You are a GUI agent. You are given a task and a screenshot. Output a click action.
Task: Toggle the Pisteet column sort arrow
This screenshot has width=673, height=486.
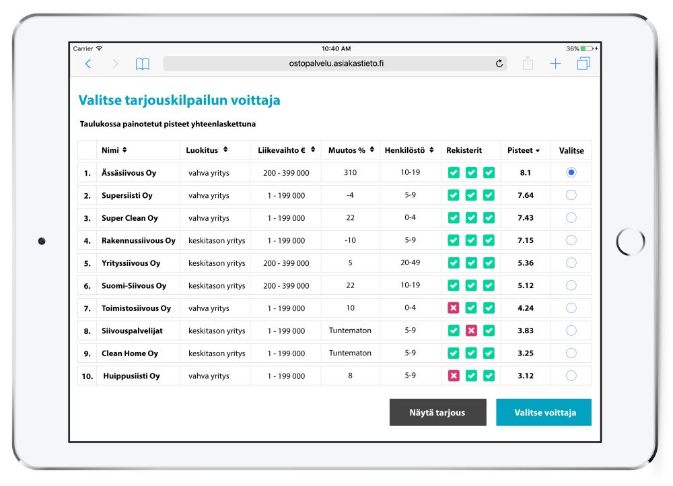537,151
